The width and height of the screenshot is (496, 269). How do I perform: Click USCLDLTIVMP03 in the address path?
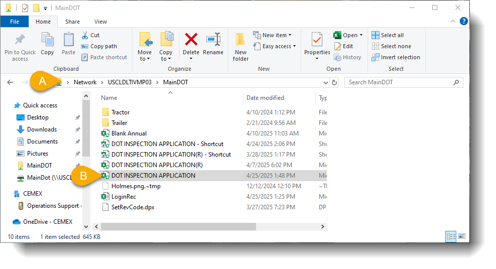point(130,82)
